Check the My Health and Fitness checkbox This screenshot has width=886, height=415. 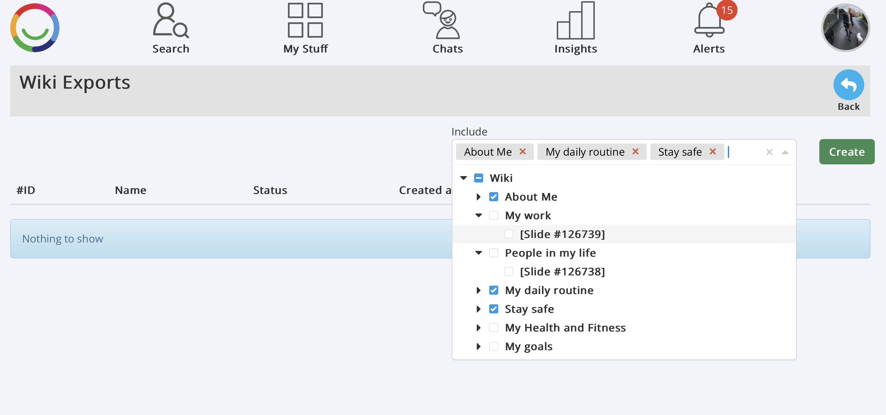[493, 328]
